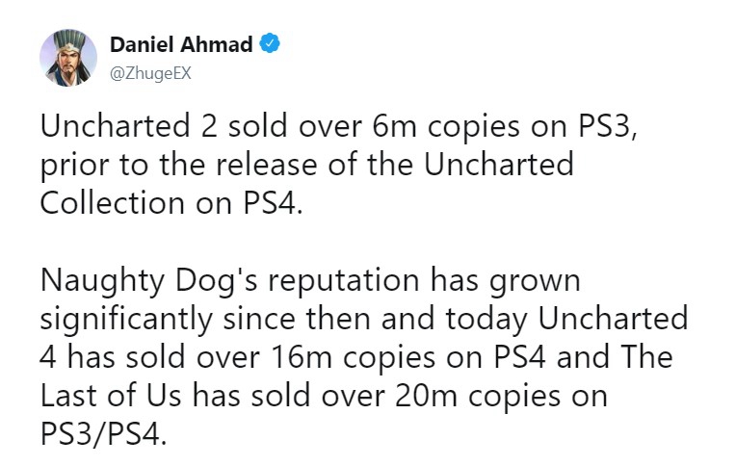Click the "16m" sales figure text

pos(302,357)
